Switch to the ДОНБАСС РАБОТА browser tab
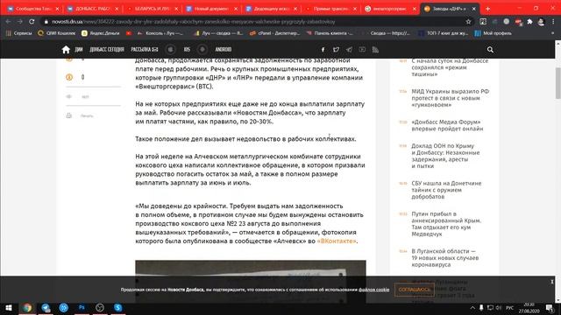Screen dimensions: 561x315 coord(92,9)
